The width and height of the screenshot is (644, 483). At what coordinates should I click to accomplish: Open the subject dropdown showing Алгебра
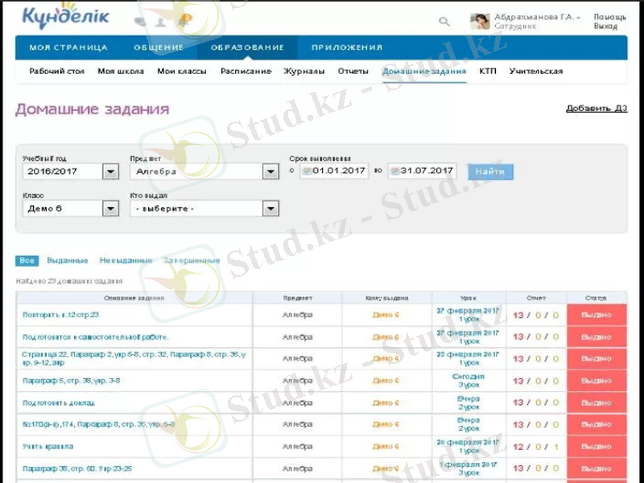tap(270, 171)
